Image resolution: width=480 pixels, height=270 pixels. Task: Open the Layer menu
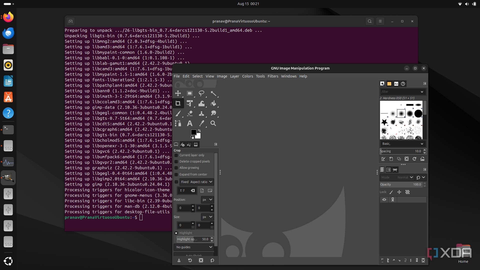(234, 76)
